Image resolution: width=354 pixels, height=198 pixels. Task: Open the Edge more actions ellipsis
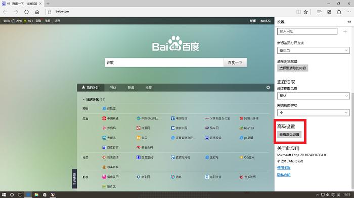tap(348, 12)
